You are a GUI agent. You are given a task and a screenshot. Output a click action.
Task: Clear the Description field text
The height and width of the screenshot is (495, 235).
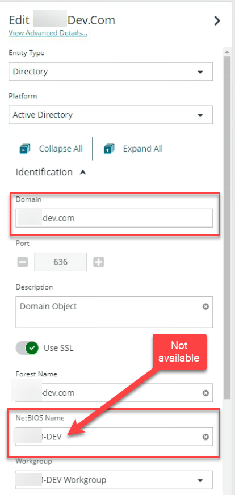pyautogui.click(x=205, y=307)
